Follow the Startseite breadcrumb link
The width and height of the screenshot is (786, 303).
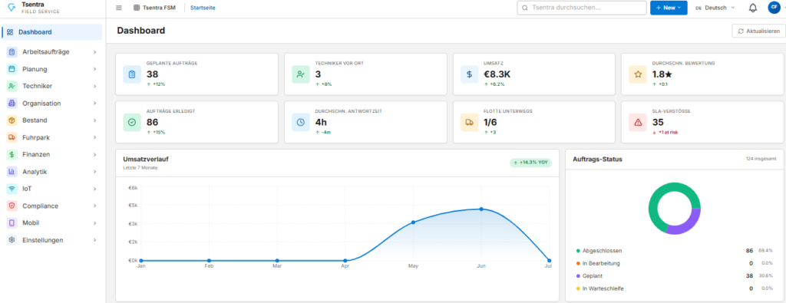203,8
